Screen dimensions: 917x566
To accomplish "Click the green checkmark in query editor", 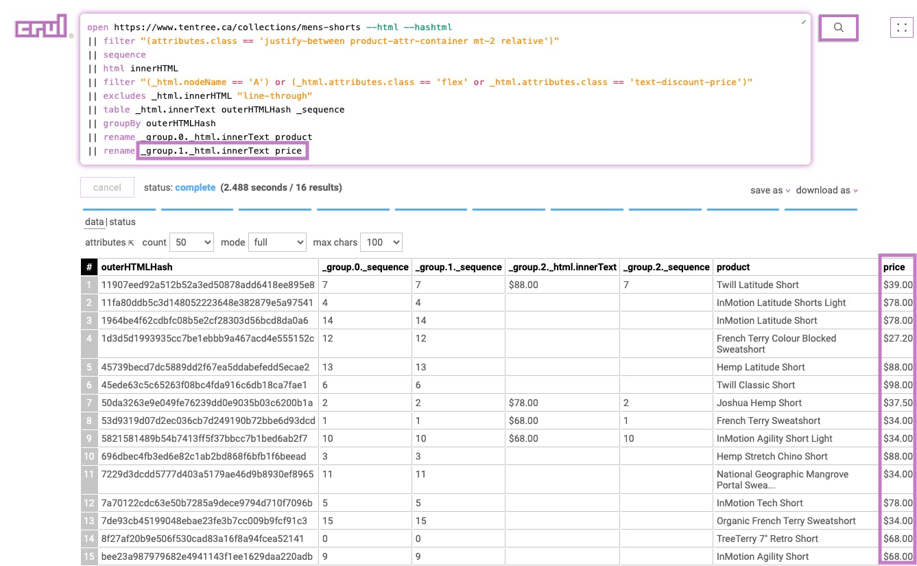I will pyautogui.click(x=804, y=23).
